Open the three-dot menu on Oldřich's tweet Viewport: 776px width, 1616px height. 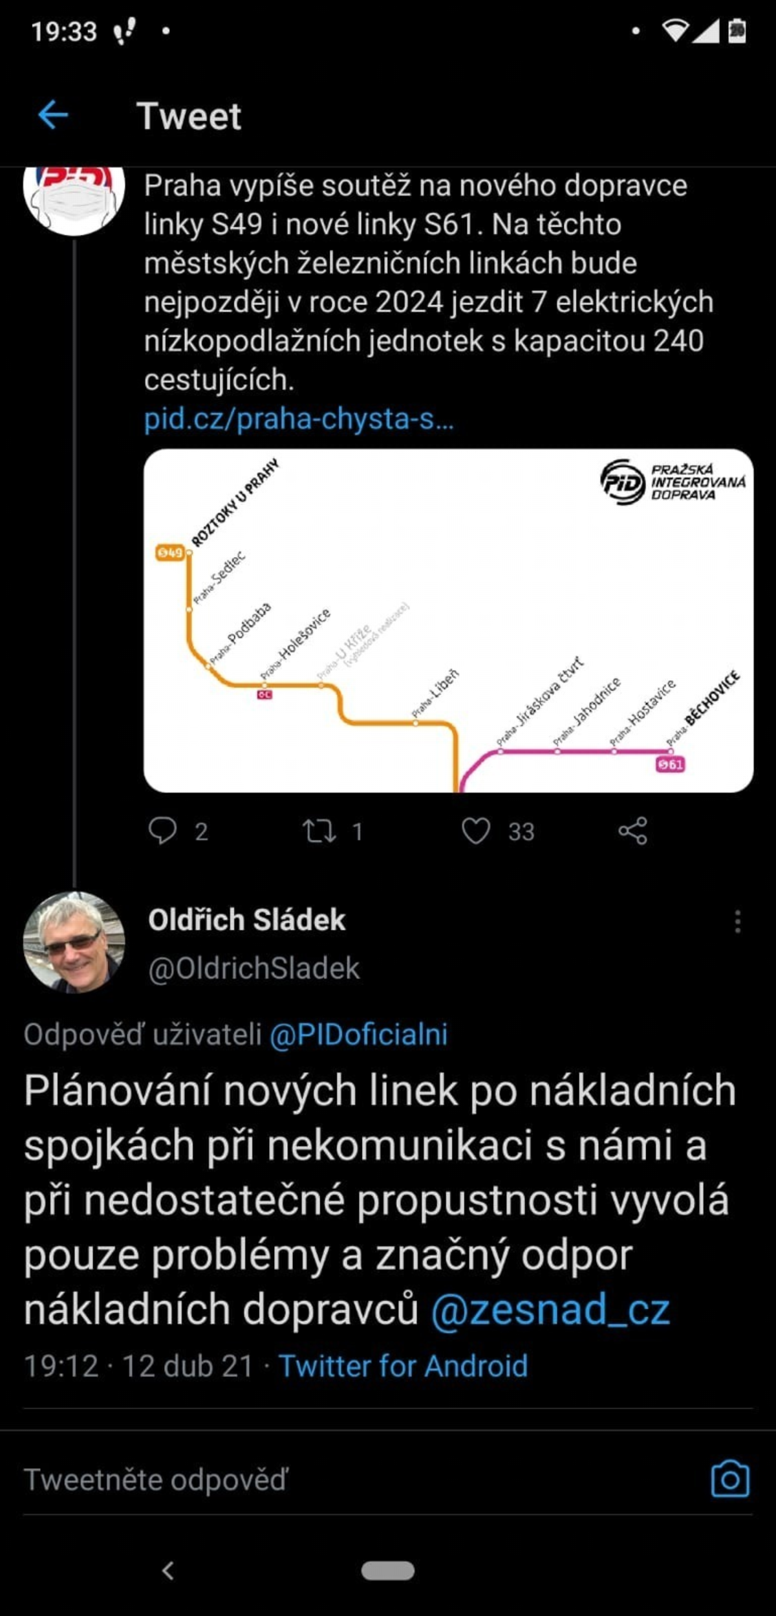[737, 921]
